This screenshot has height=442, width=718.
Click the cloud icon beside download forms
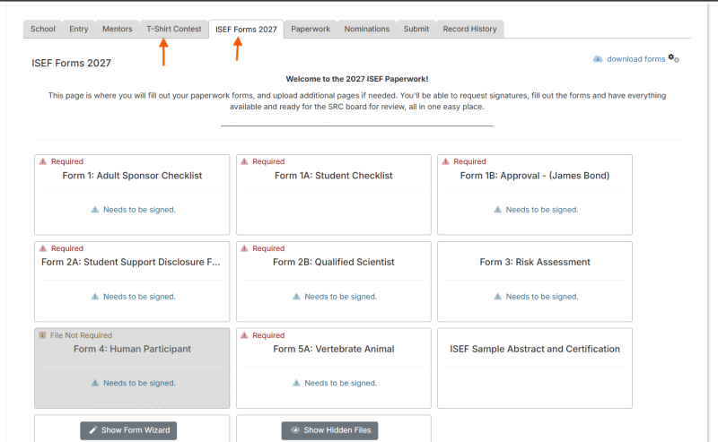(x=598, y=59)
